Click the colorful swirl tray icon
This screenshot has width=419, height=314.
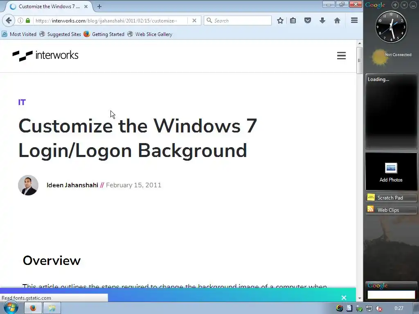(339, 308)
